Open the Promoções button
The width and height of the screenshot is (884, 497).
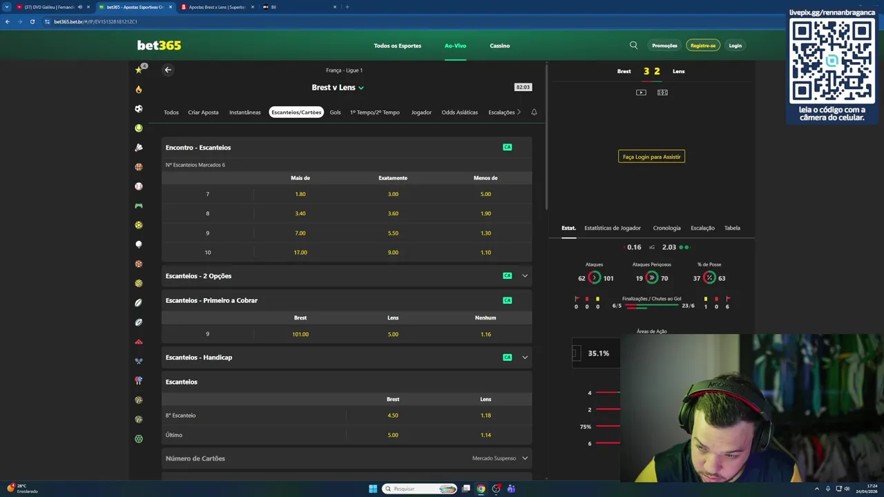point(664,46)
